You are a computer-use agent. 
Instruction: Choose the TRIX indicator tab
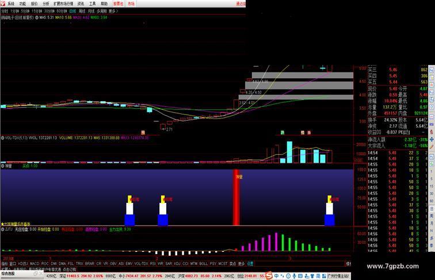79,264
